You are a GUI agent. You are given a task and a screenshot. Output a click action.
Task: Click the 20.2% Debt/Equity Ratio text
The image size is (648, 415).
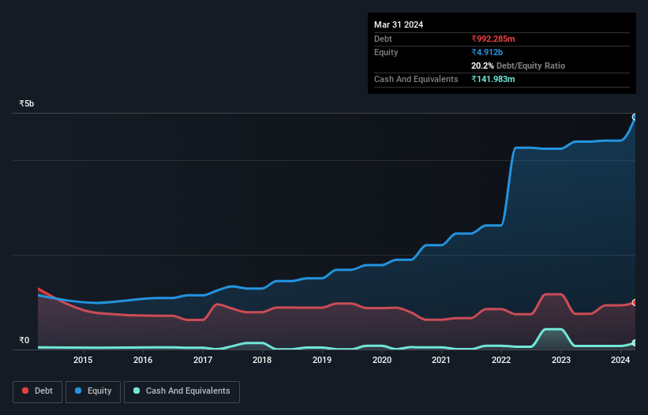coord(518,65)
